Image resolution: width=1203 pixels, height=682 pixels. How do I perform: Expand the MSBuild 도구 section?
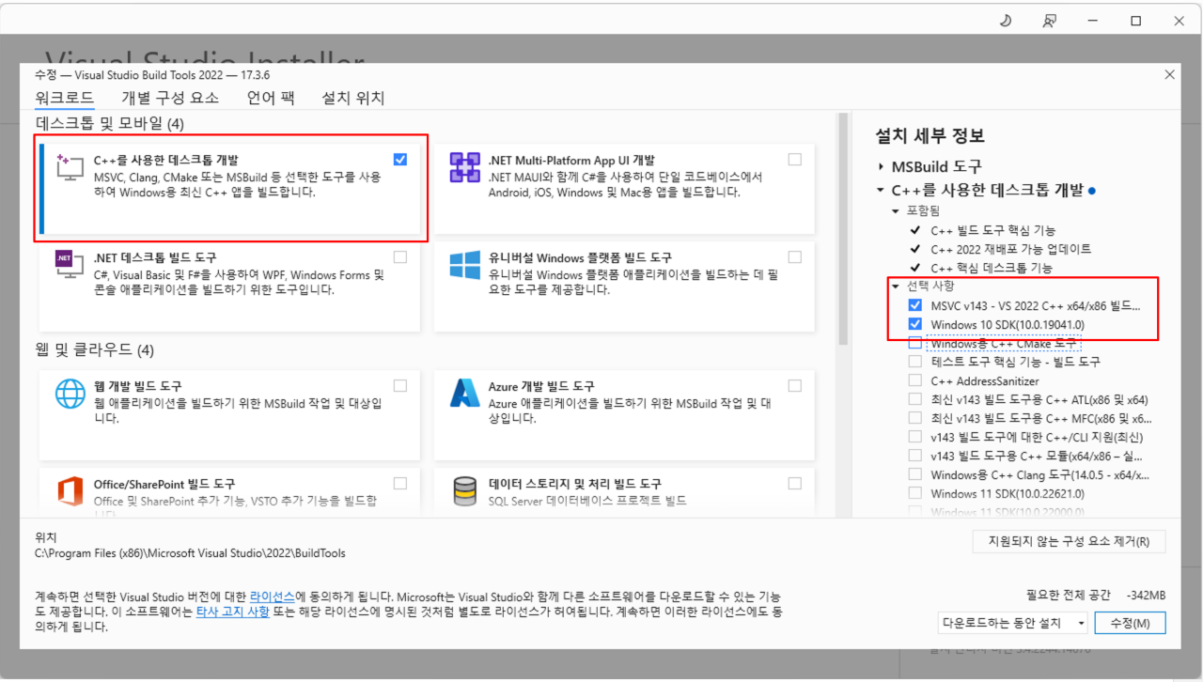[881, 166]
